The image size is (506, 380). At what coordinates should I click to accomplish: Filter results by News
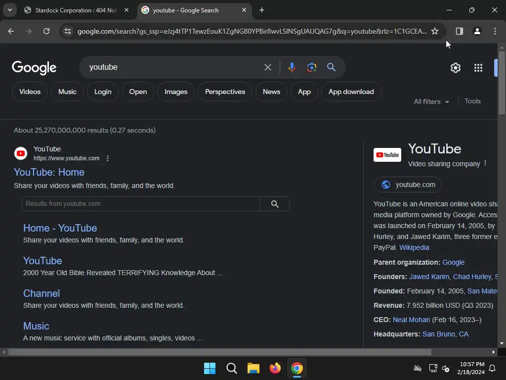tap(271, 92)
